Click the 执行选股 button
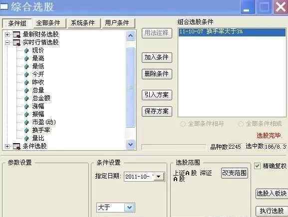Viewport: 288px width, 217px height. (272, 211)
